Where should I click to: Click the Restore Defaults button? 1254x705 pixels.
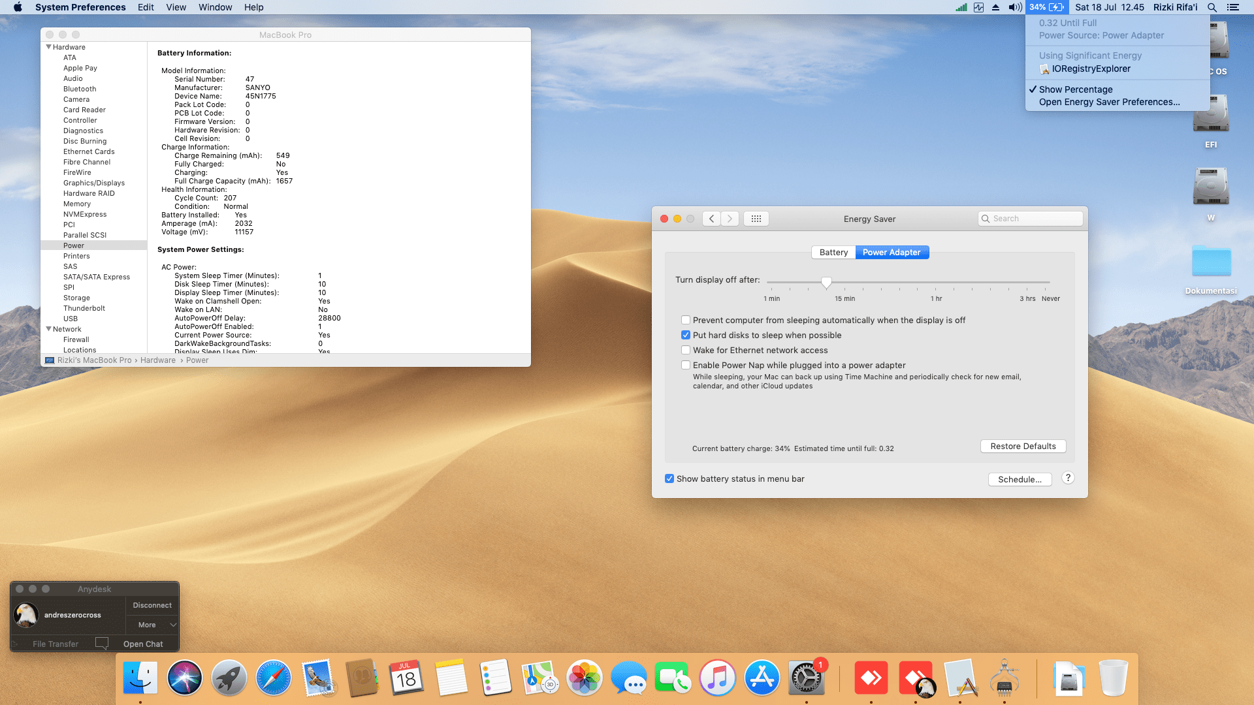pos(1023,446)
